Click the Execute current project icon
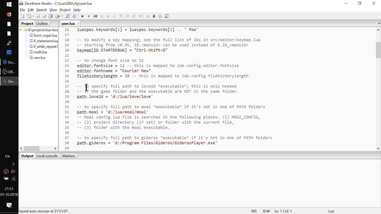The height and width of the screenshot is (214, 381). coord(82,16)
